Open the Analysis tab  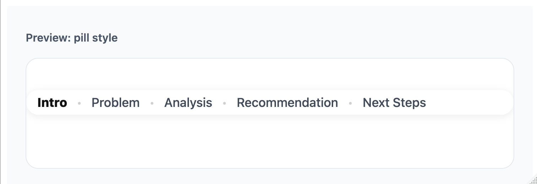click(x=188, y=103)
